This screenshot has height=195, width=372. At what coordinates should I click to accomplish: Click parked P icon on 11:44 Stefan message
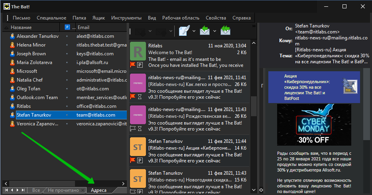point(140,160)
